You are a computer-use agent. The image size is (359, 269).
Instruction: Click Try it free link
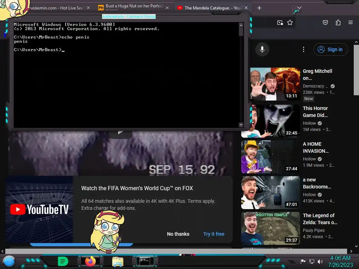coord(214,234)
